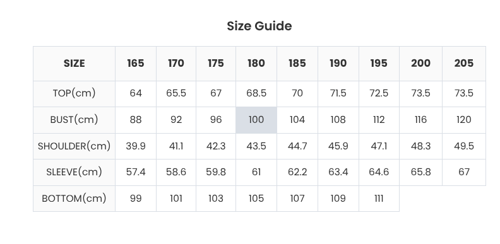Click the Size Guide heading
Screen dimensions: 500x244
click(x=259, y=26)
